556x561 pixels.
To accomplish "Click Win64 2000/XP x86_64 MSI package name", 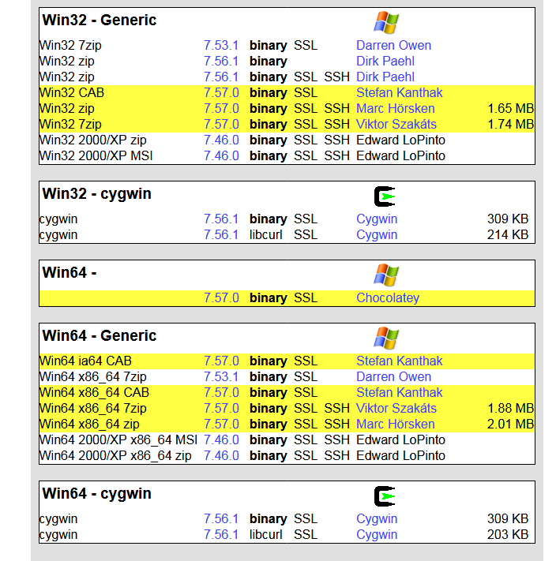I will tap(118, 439).
